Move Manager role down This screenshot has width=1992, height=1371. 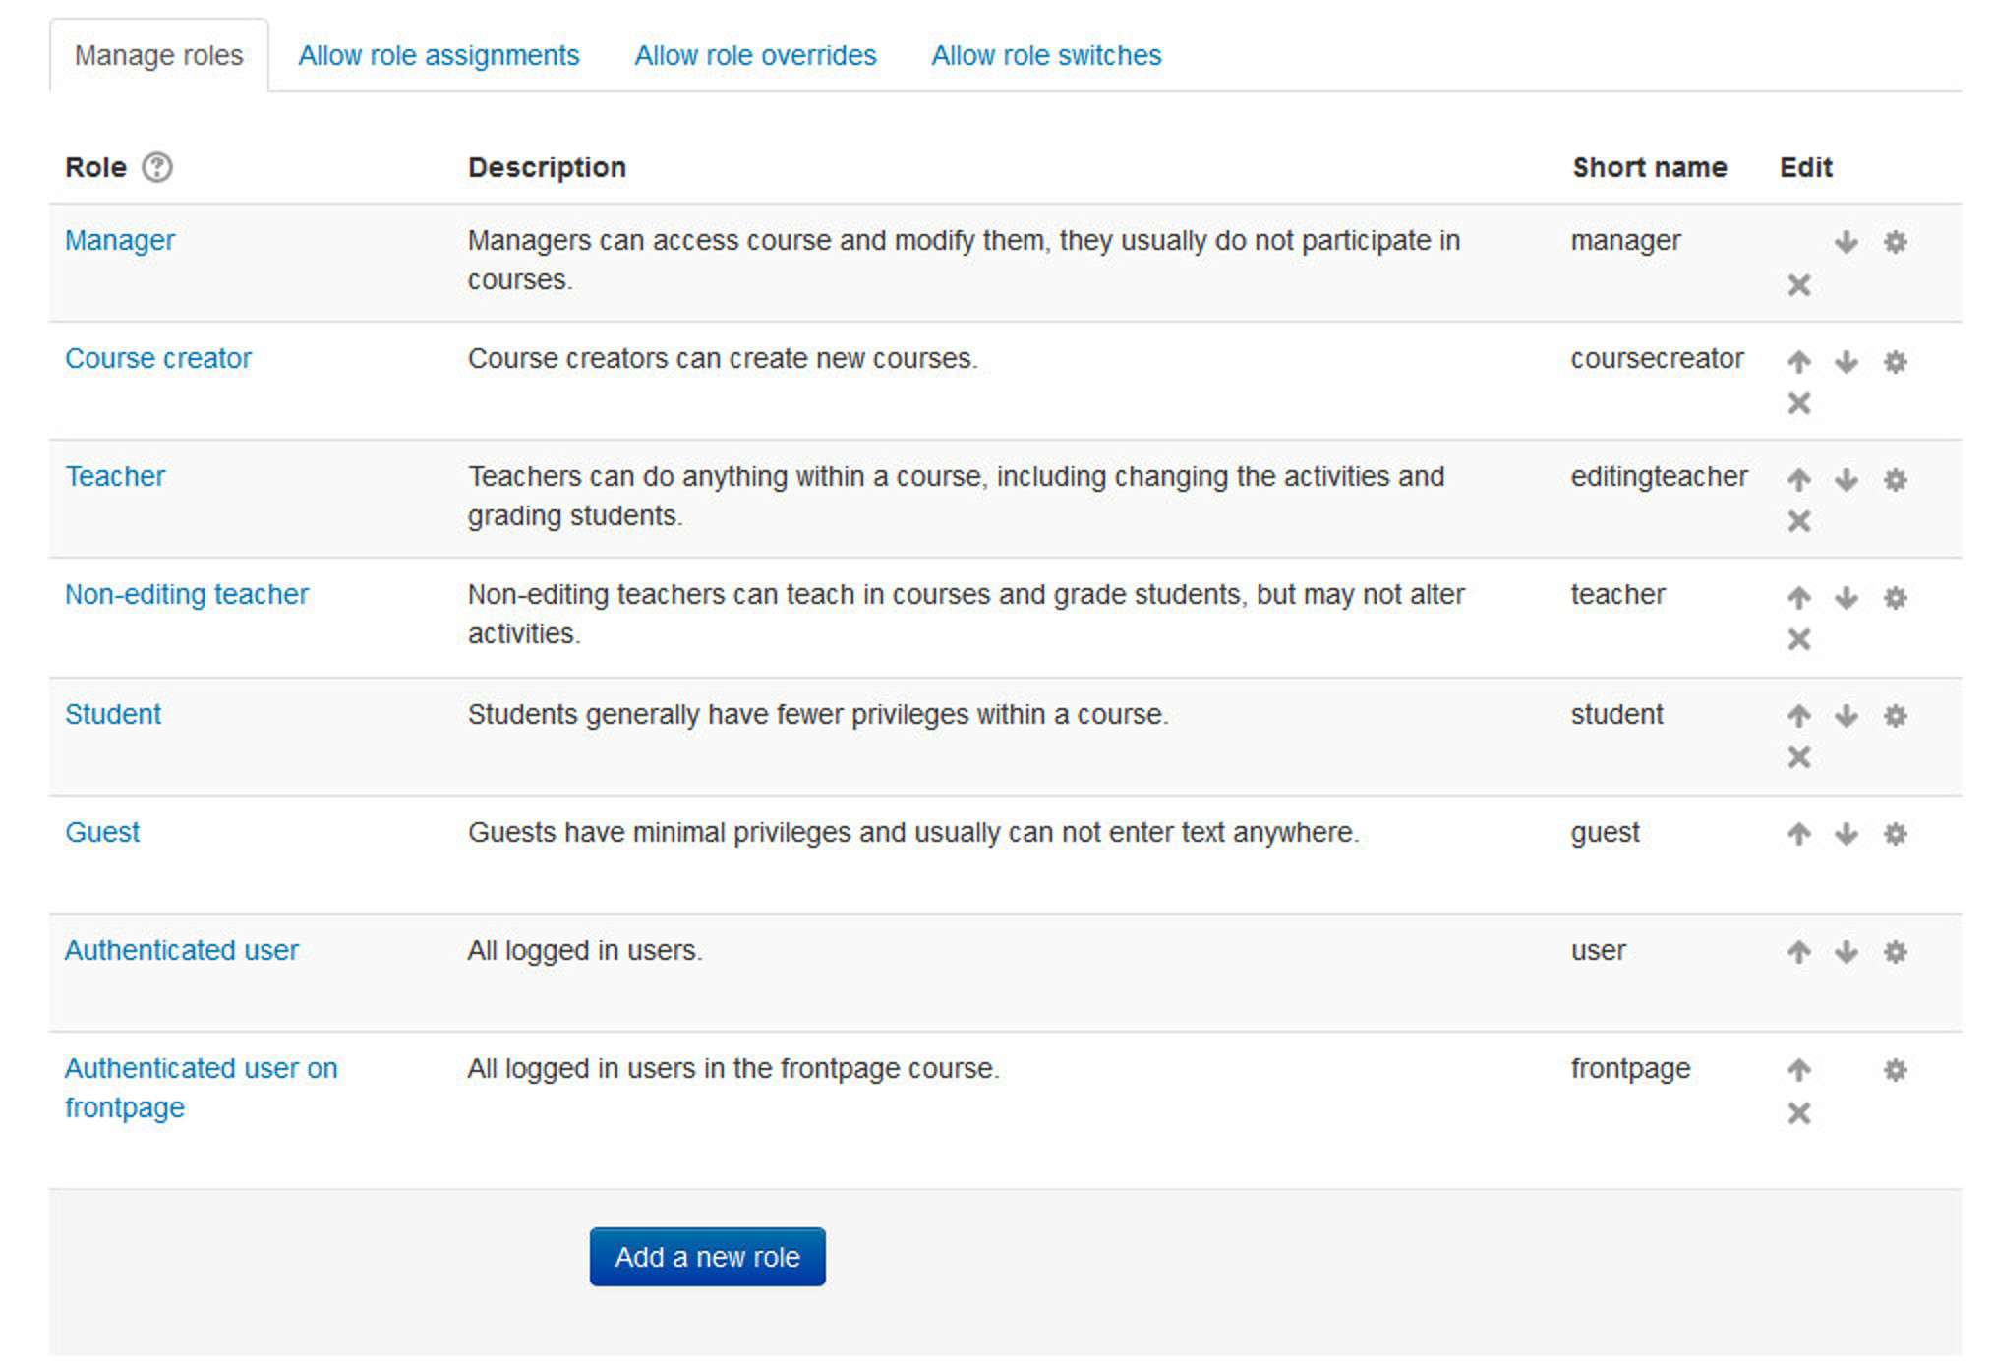pyautogui.click(x=1846, y=242)
